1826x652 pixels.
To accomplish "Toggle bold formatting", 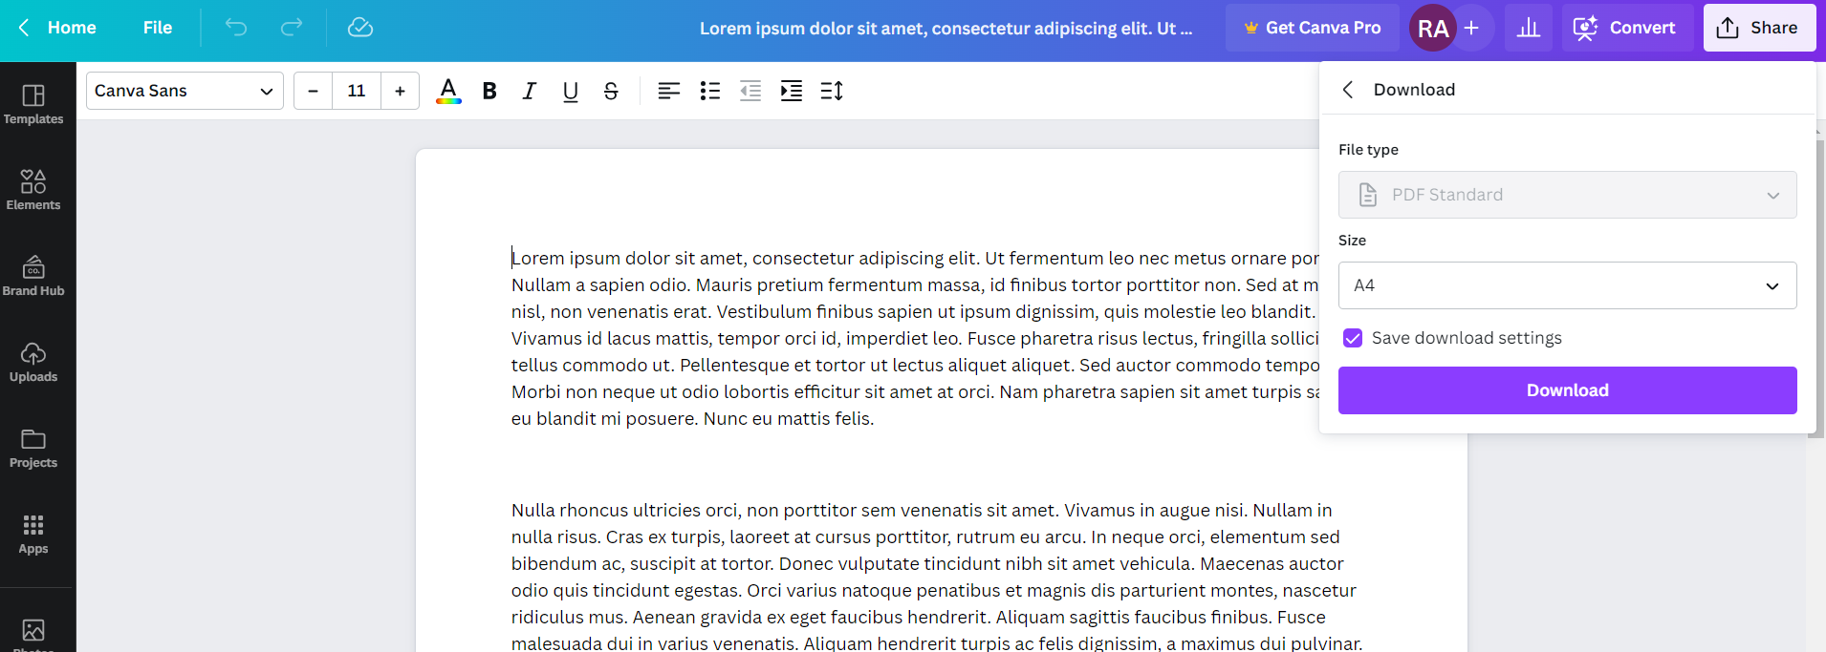I will pos(489,91).
